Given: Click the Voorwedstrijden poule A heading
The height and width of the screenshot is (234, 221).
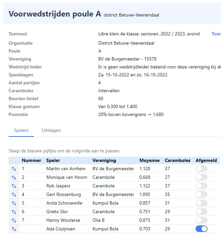Looking at the screenshot, I should [55, 14].
